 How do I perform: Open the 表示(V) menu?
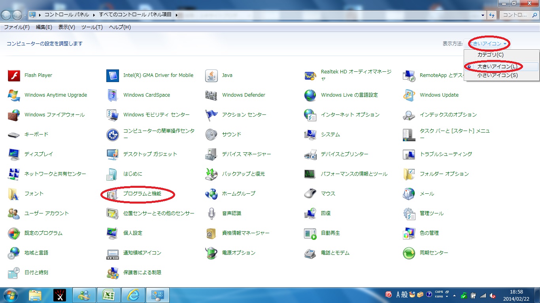click(x=66, y=27)
